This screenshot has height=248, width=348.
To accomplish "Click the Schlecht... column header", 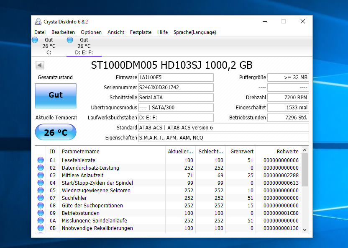I will pyautogui.click(x=211, y=152).
